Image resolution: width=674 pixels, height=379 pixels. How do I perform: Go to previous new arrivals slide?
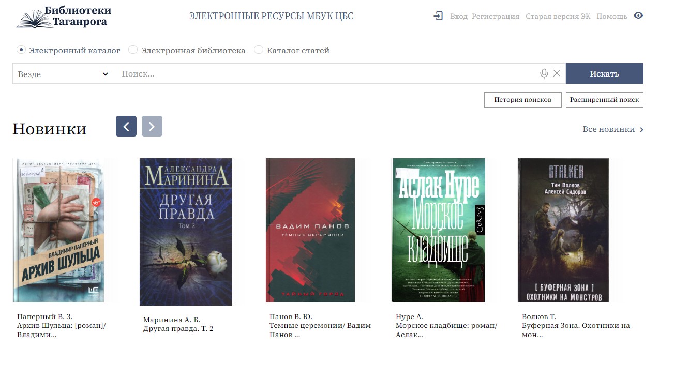pos(126,126)
